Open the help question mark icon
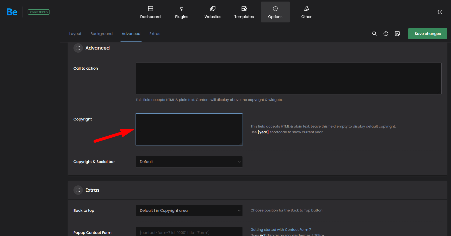This screenshot has height=236, width=451. tap(386, 34)
